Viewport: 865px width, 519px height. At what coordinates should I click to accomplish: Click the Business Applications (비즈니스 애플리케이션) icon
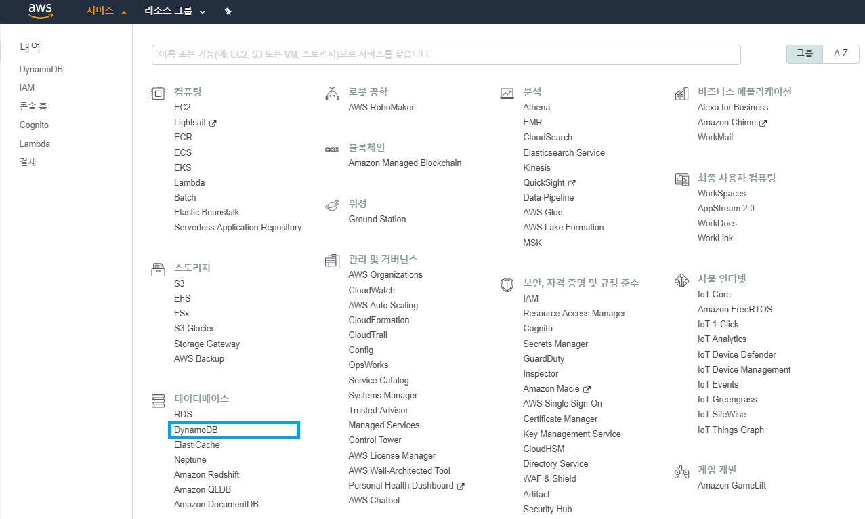coord(681,94)
